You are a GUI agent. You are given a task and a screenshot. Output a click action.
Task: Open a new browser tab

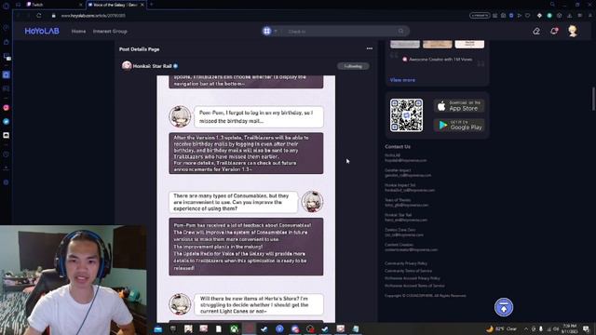pyautogui.click(x=151, y=5)
